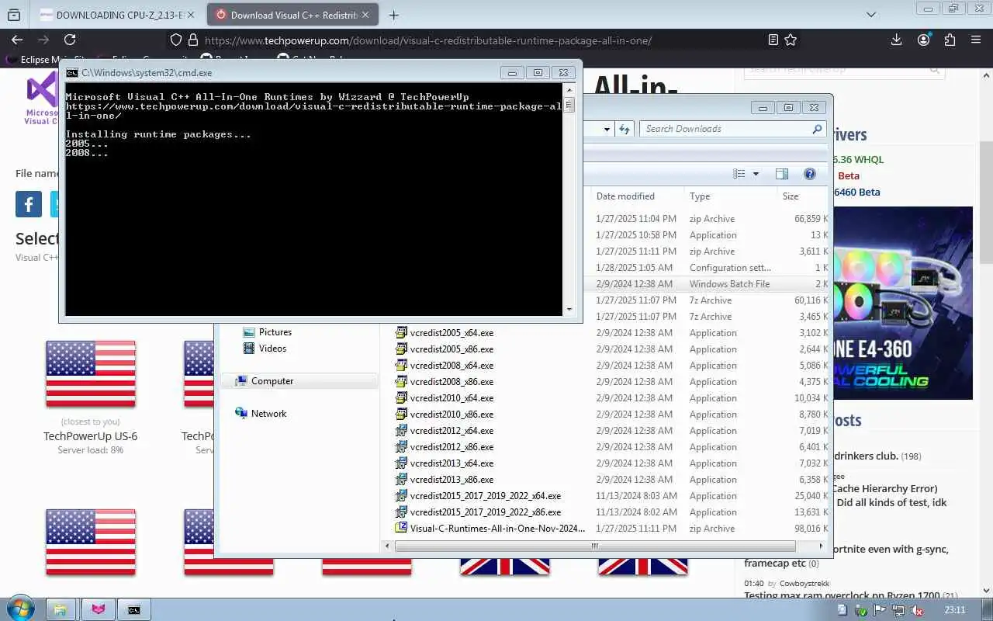Select the vcredist2008_x86.exe file
The width and height of the screenshot is (993, 621).
[452, 382]
